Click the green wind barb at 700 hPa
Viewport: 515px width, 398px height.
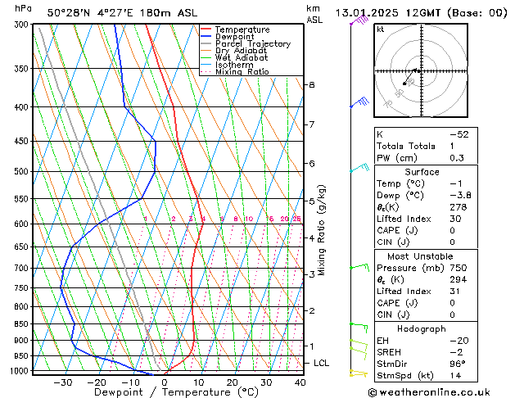(359, 267)
